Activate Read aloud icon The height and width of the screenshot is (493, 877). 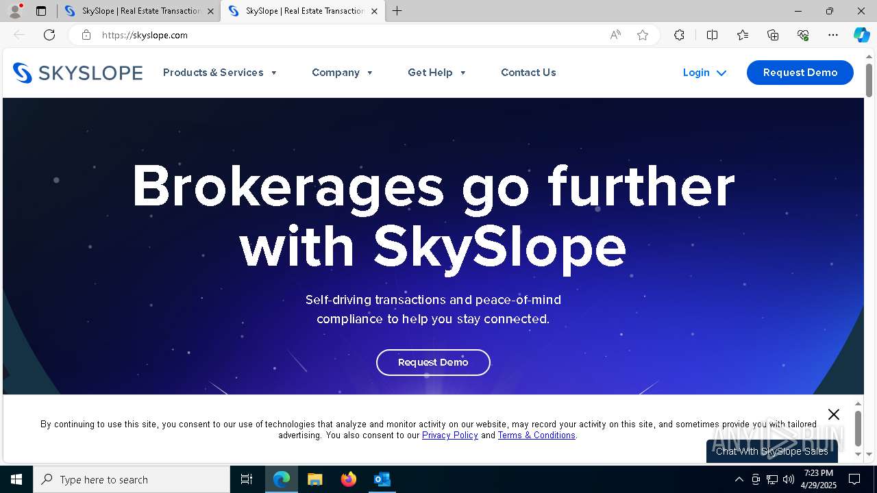click(615, 35)
